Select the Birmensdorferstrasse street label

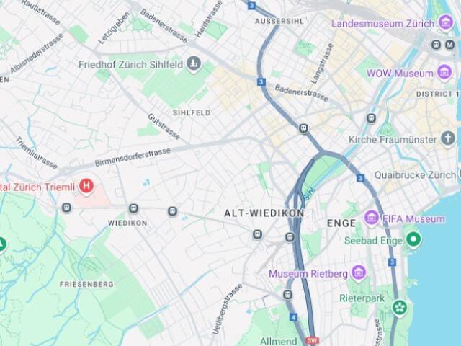pos(133,157)
